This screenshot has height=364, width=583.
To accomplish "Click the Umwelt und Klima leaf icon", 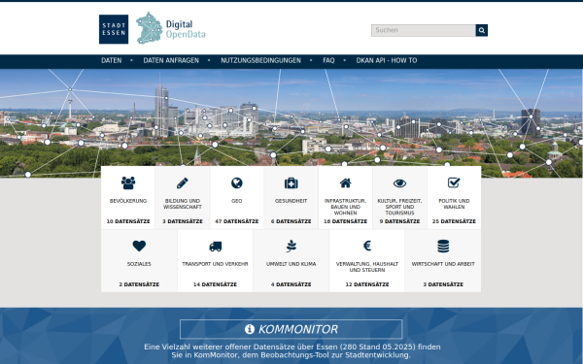I will (291, 246).
